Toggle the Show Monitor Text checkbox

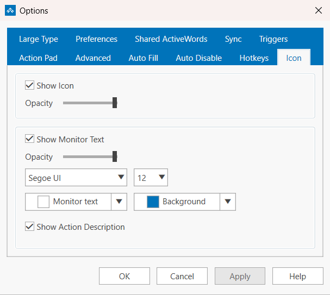click(29, 139)
